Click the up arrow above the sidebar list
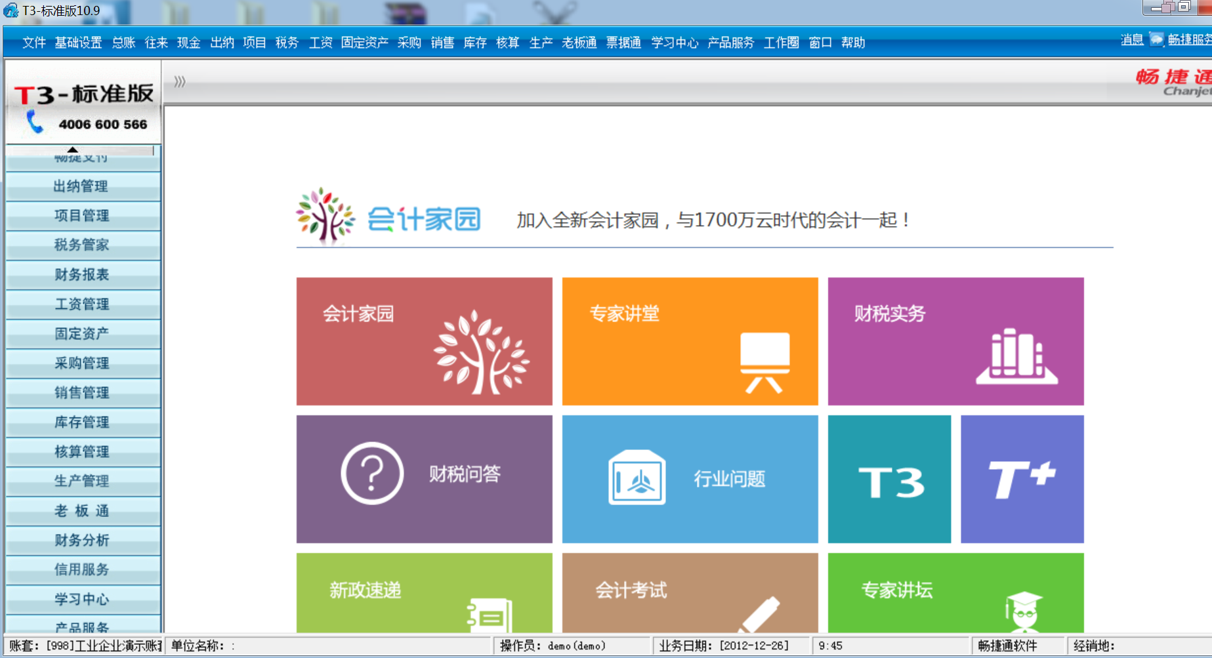The image size is (1212, 658). [x=72, y=150]
